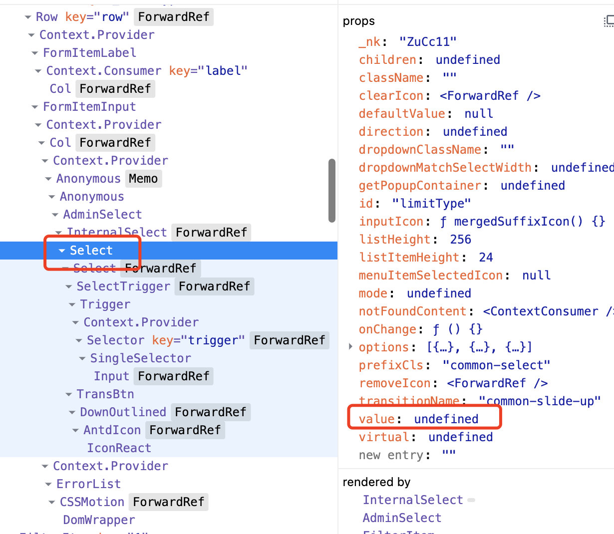Viewport: 614px width, 534px height.
Task: Click the component tree scrollbar thumb
Action: [x=331, y=190]
